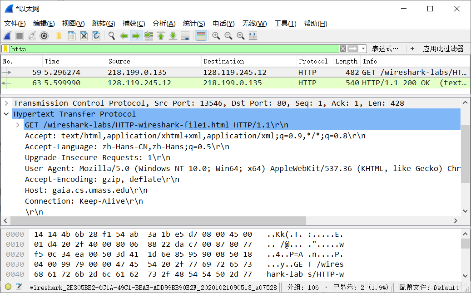Open the 电话(Y) menu
Image resolution: width=471 pixels, height=293 pixels.
point(223,24)
